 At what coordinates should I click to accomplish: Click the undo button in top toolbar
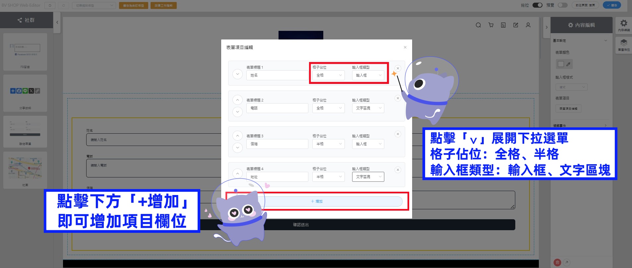click(50, 6)
